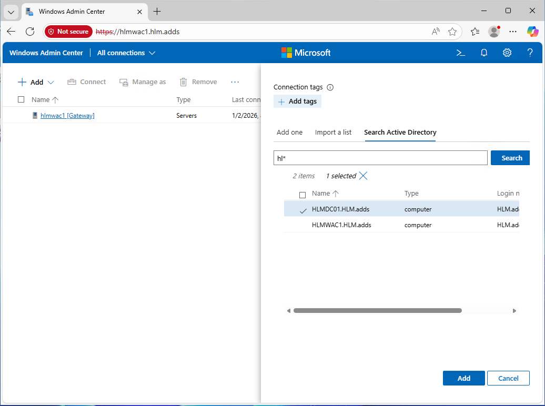The height and width of the screenshot is (406, 545).
Task: Open the PowerShell console icon
Action: (460, 53)
